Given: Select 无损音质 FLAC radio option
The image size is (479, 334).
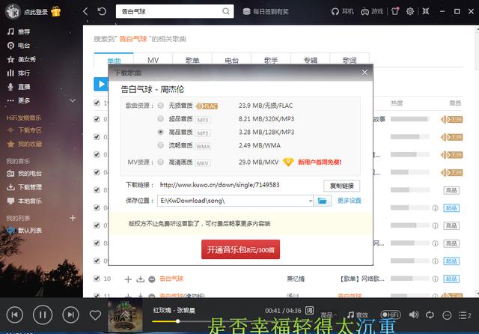Looking at the screenshot, I should pyautogui.click(x=161, y=106).
